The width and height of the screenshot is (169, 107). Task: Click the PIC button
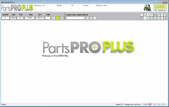54,18
